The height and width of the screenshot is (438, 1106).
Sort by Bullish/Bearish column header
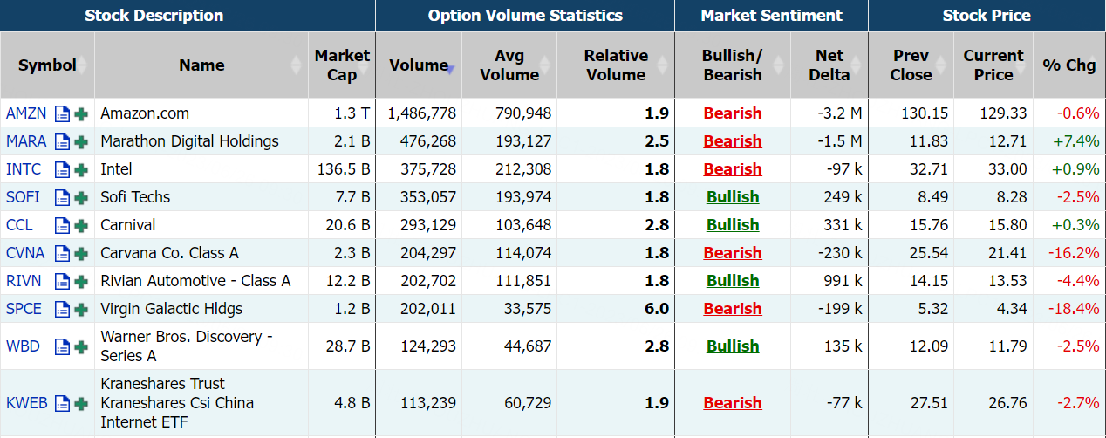click(733, 65)
